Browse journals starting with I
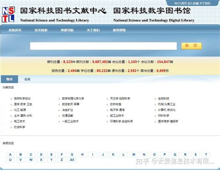This screenshot has width=220, height=170. tap(93, 155)
